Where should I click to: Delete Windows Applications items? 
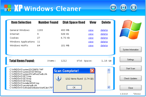pos(104,42)
